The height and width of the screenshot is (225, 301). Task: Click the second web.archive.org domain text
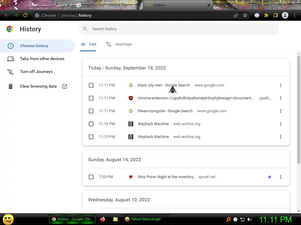[187, 137]
